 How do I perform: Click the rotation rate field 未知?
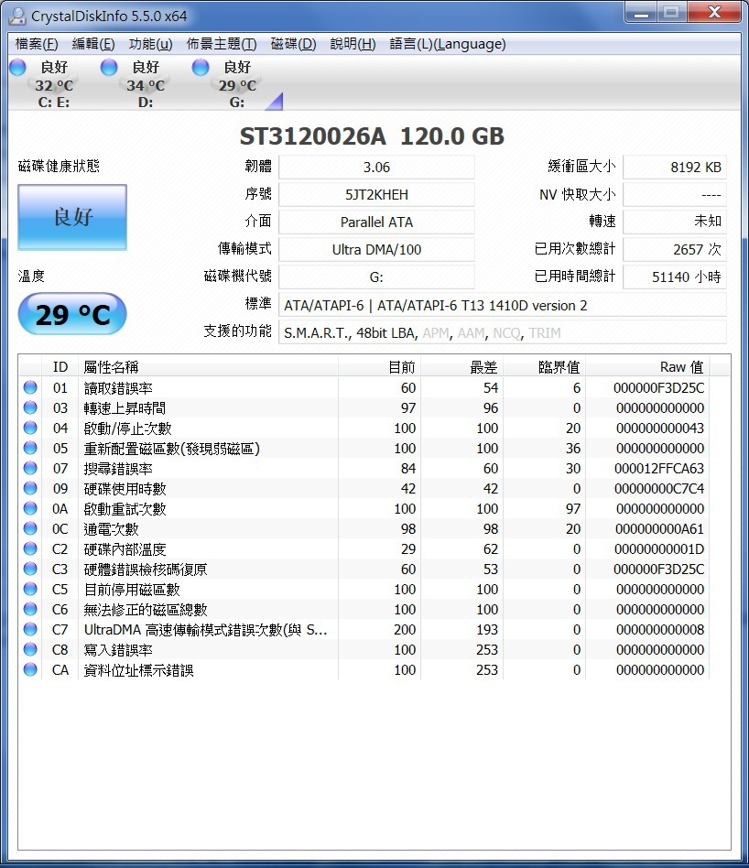(675, 222)
